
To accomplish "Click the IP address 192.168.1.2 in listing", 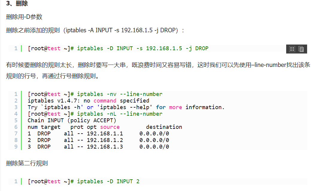I will 105,140.
